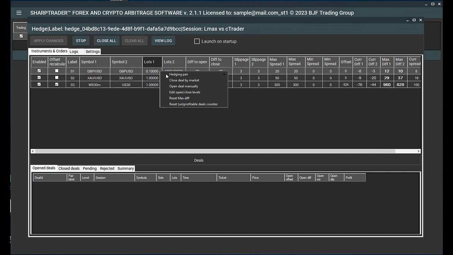Click the XAU/USD symbol cell
The height and width of the screenshot is (255, 453).
94,78
